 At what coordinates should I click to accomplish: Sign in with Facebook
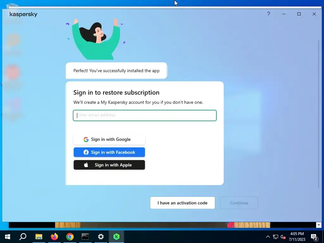[x=109, y=152]
